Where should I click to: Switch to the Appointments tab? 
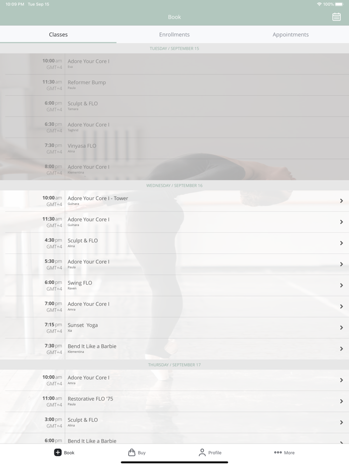tap(291, 34)
